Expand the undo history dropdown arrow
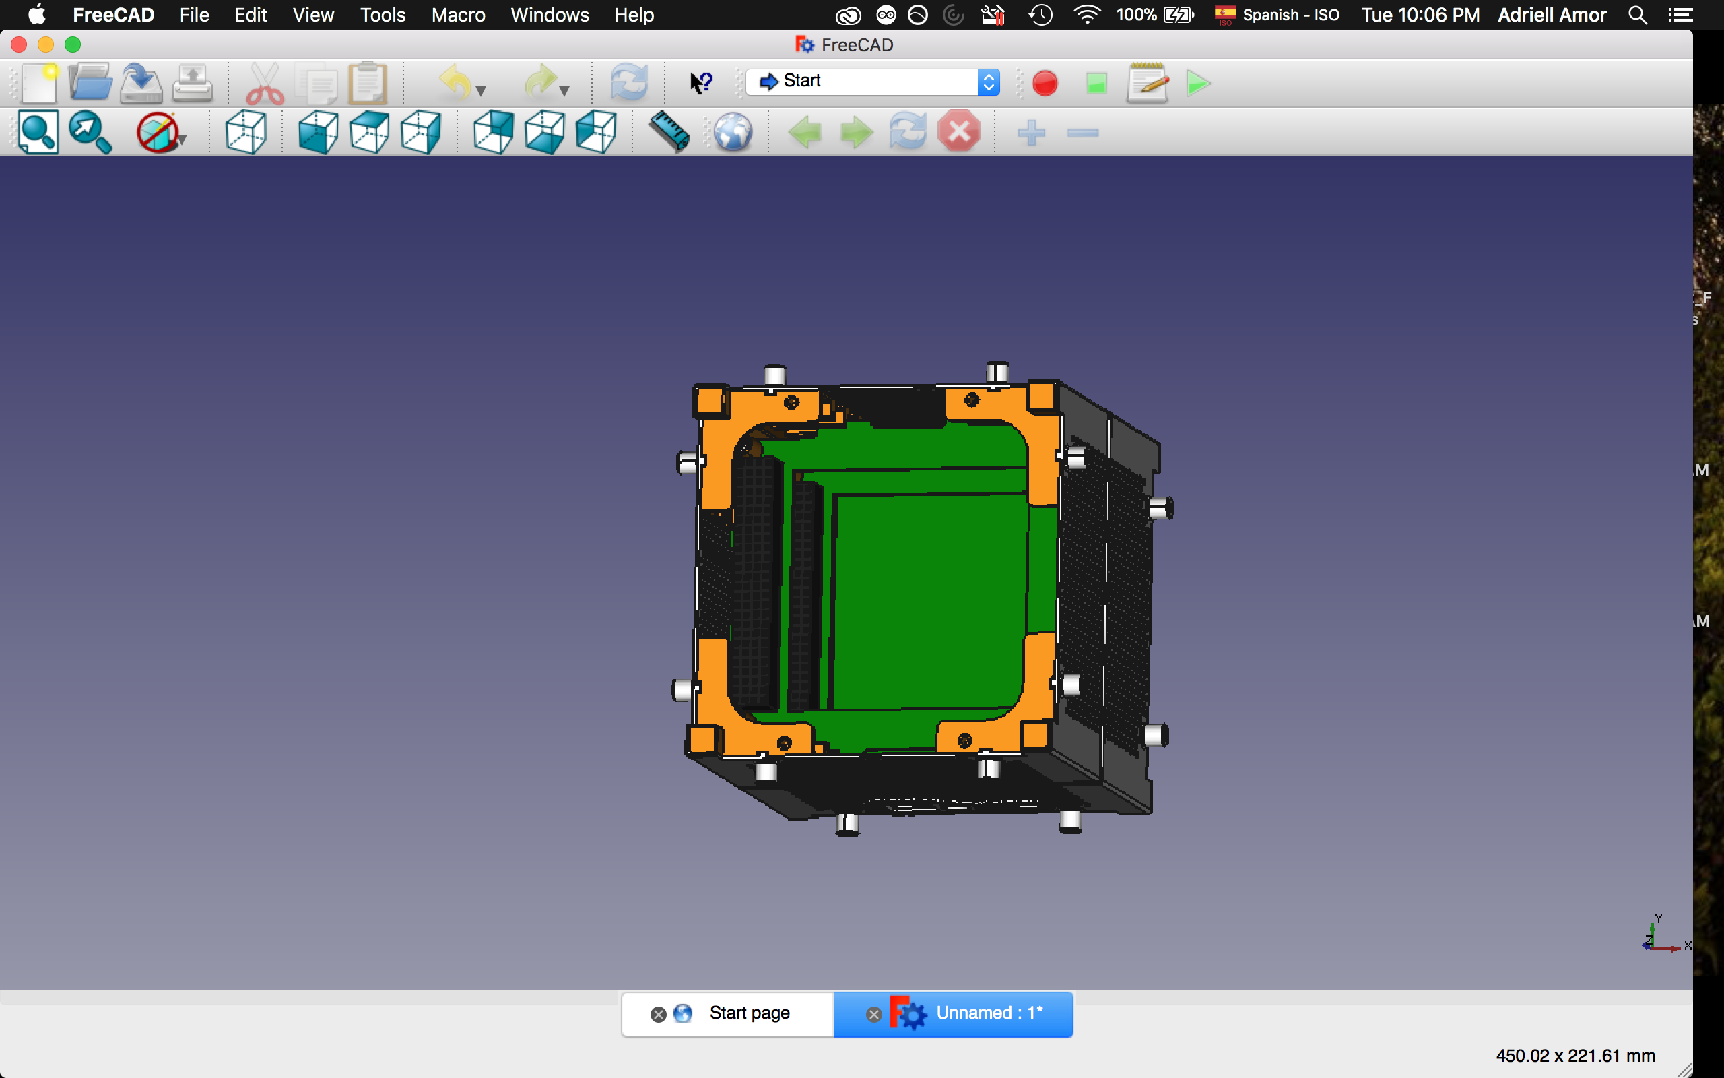Image resolution: width=1724 pixels, height=1078 pixels. click(481, 91)
